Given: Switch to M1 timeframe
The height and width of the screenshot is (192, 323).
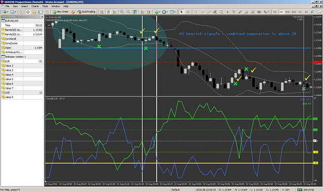Looking at the screenshot, I should coord(275,12).
